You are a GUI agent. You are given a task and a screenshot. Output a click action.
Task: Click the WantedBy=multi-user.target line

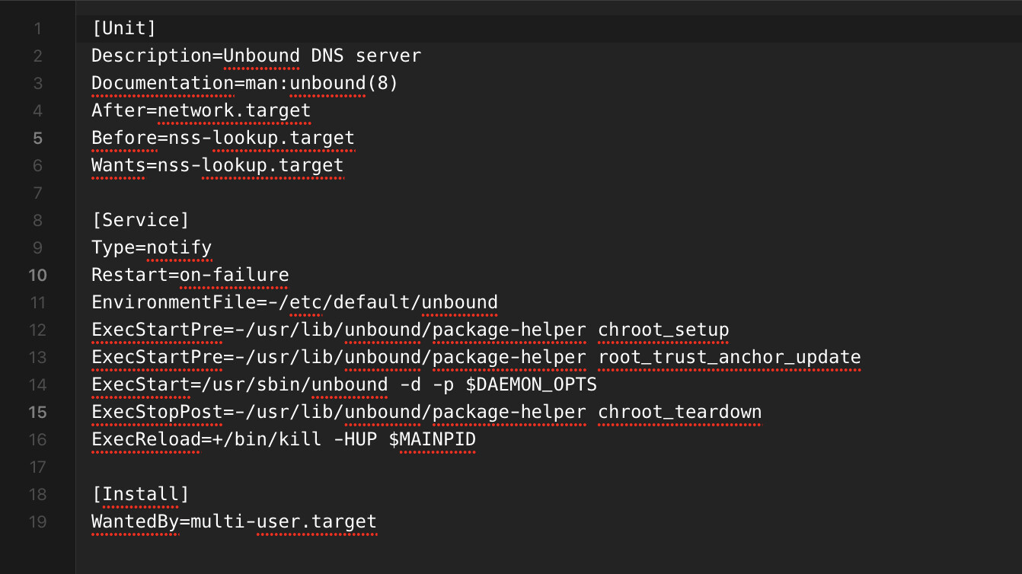(x=234, y=521)
